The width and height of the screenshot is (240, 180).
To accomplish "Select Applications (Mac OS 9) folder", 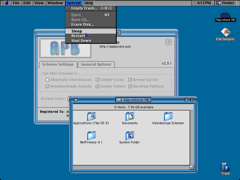I will coord(91,118).
